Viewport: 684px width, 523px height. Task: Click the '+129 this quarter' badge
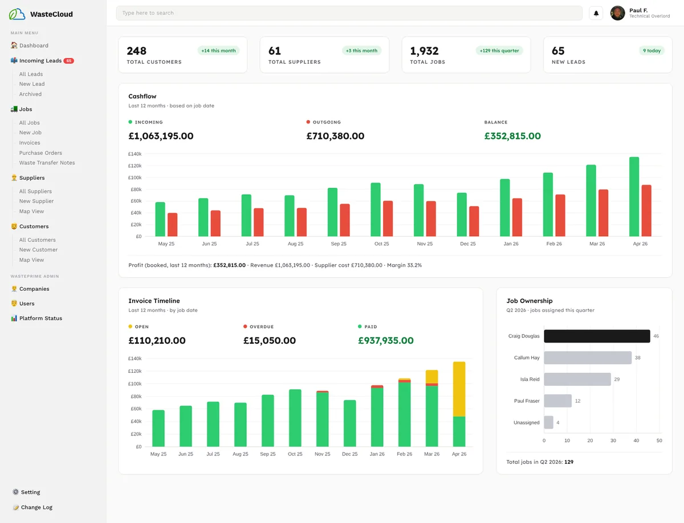[499, 51]
